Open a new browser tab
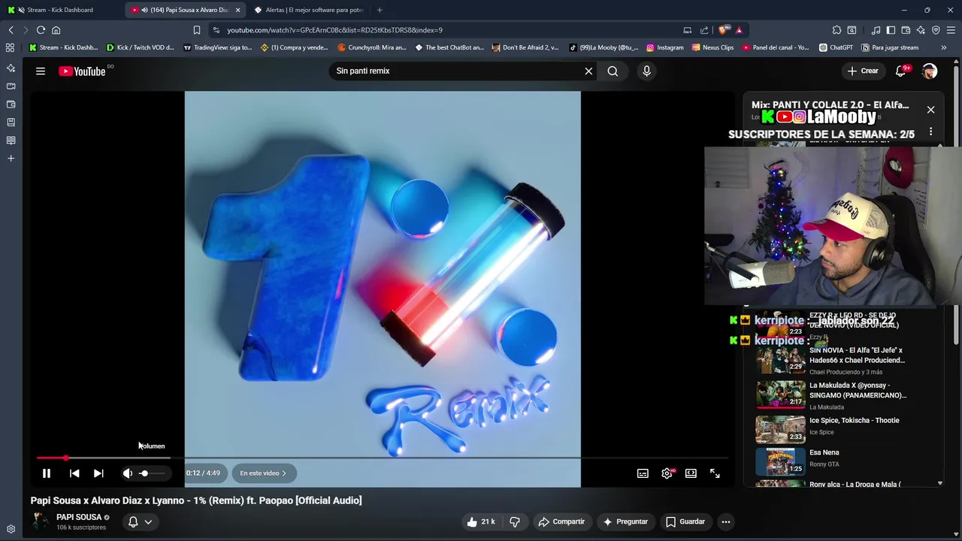962x541 pixels. point(380,10)
